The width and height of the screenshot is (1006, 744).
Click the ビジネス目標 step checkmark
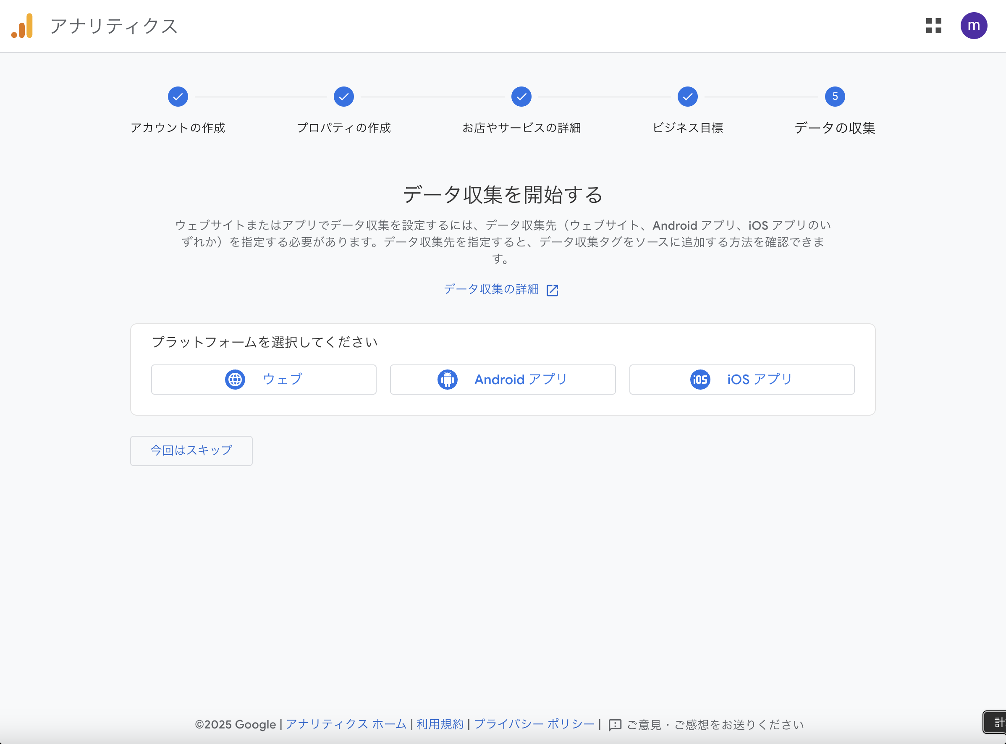687,97
